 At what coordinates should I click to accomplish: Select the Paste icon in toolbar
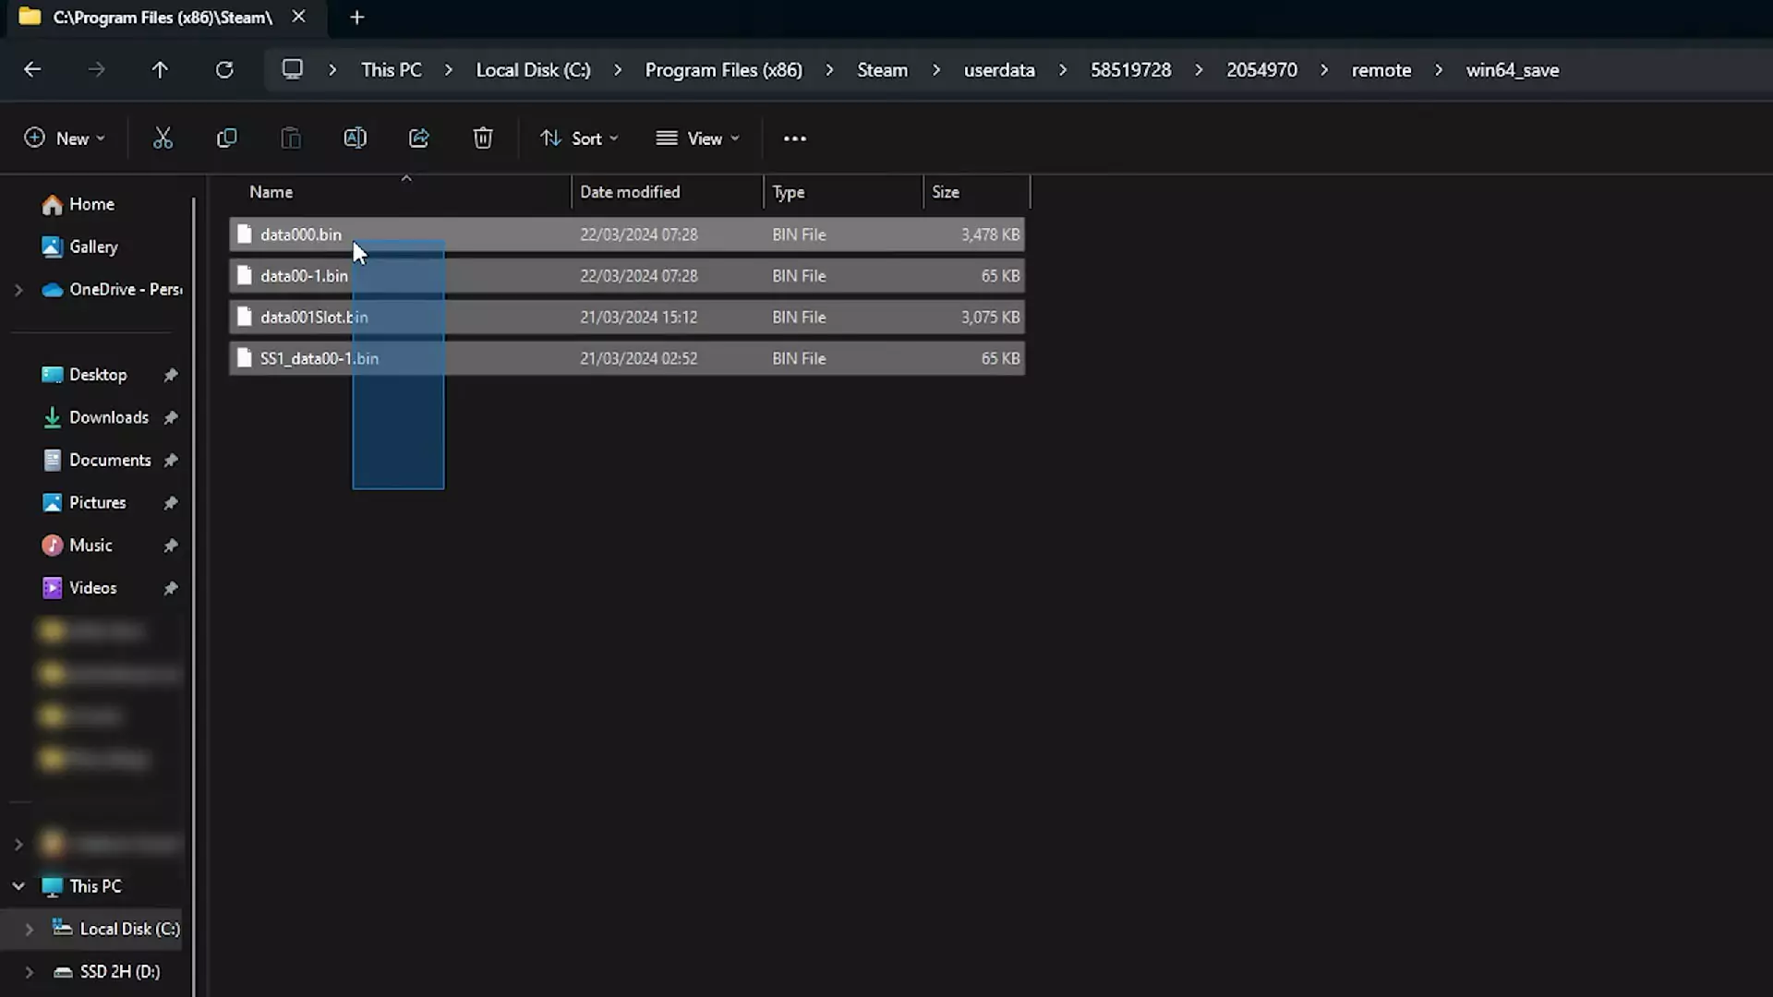(291, 138)
